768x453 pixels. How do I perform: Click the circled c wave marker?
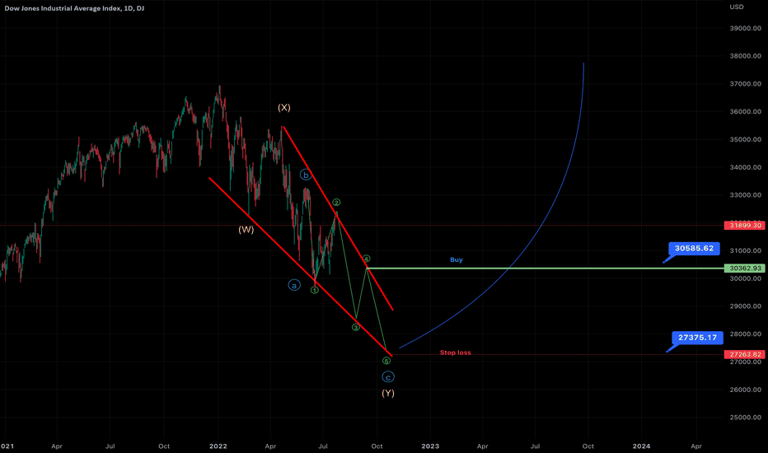[388, 377]
